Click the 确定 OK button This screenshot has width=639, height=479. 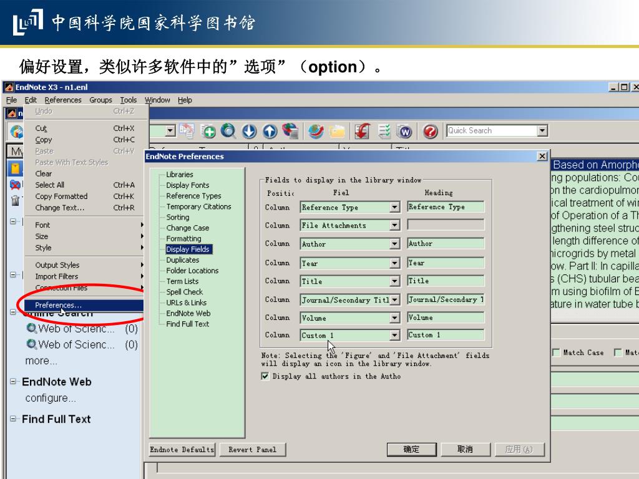pos(411,449)
